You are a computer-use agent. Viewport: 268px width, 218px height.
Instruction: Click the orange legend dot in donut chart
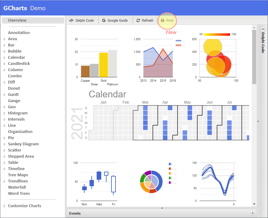click(x=170, y=173)
